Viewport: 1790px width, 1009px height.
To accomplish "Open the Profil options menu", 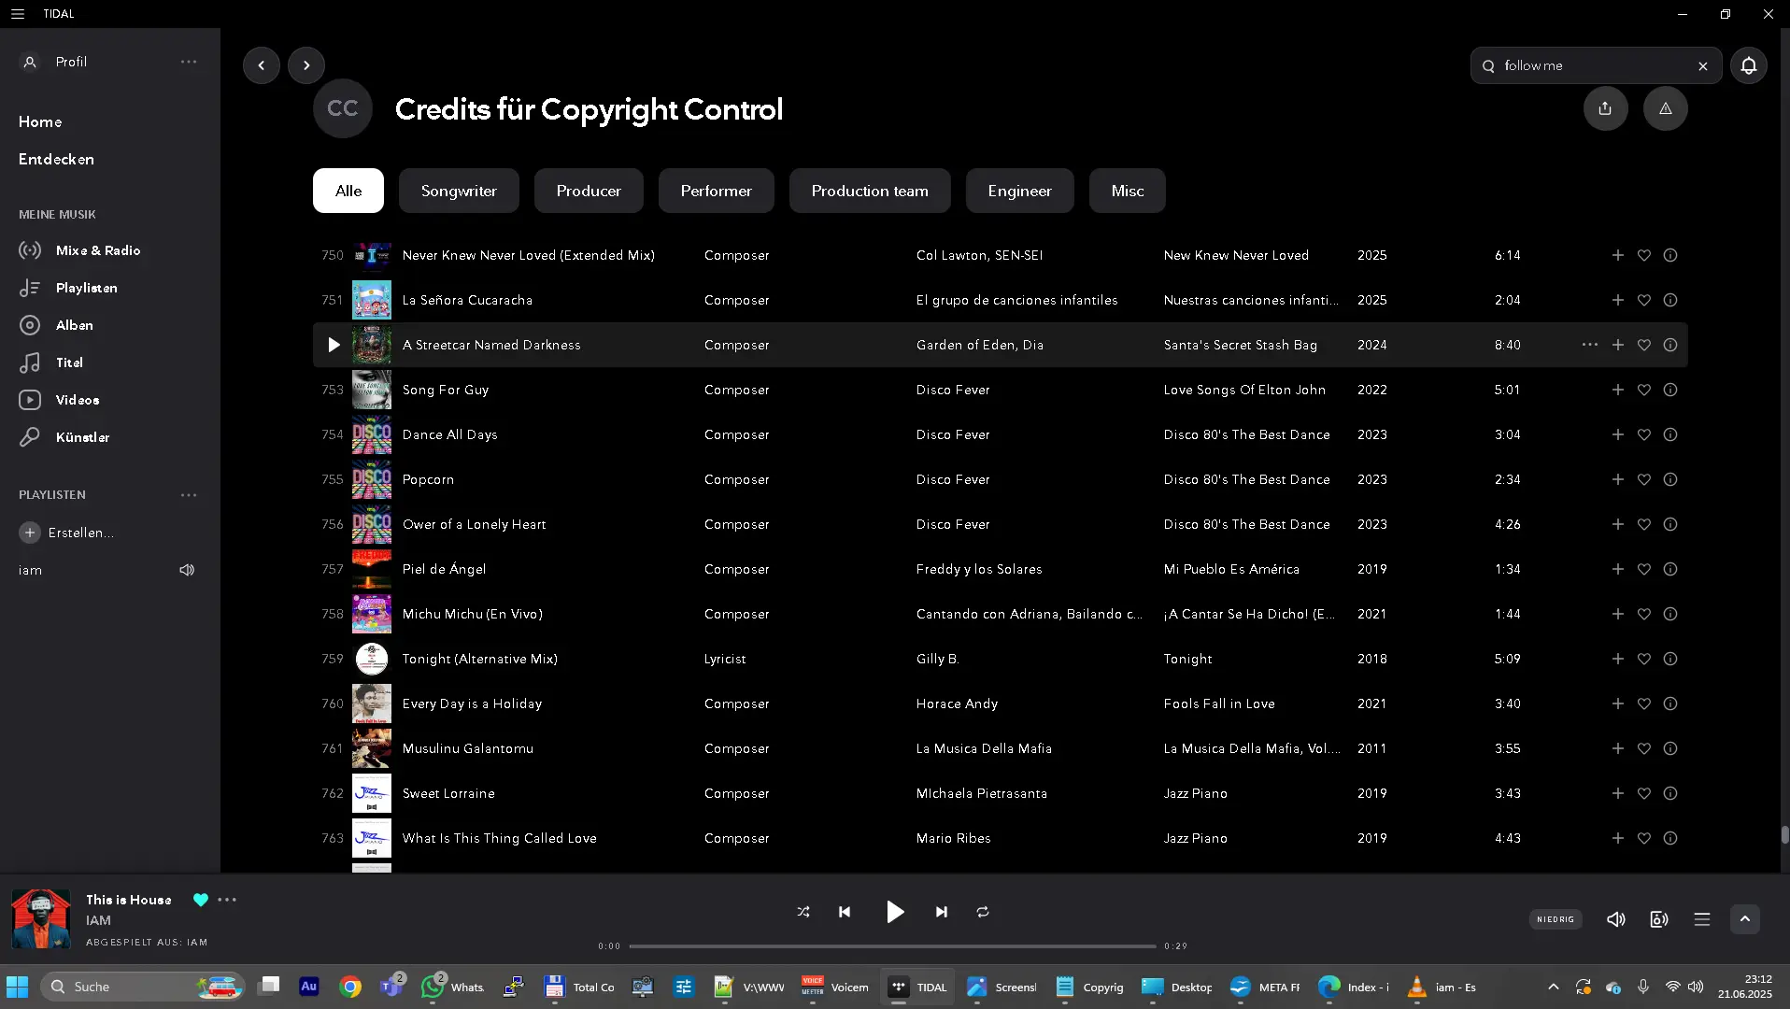I will coord(189,62).
